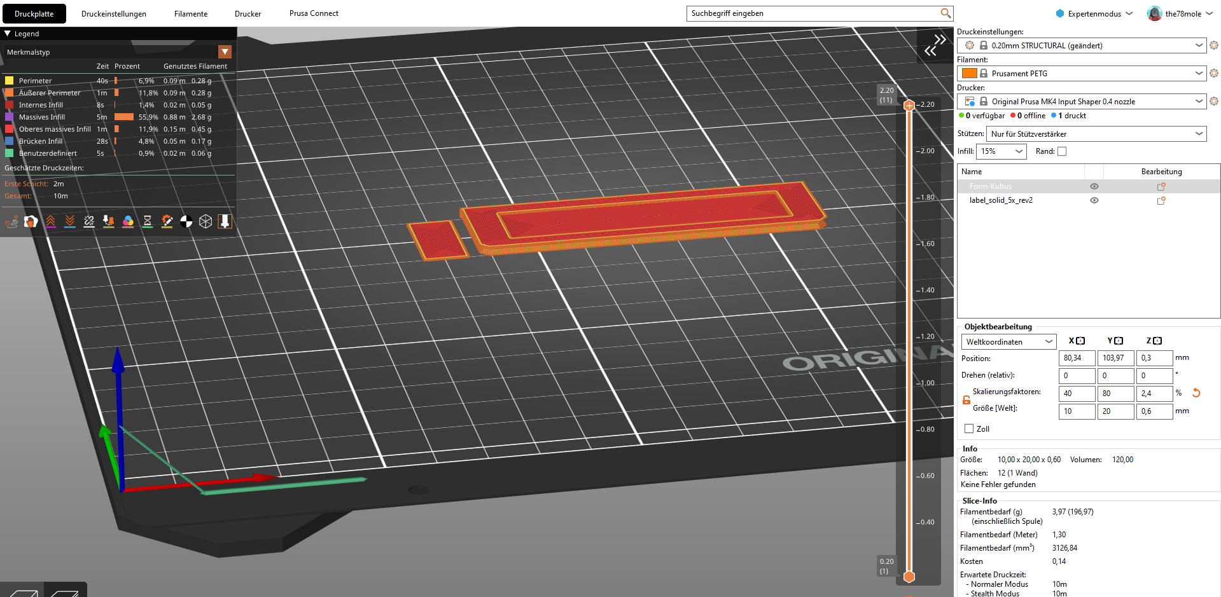Open Druckeinstellungen tab
This screenshot has height=597, width=1221.
(114, 13)
